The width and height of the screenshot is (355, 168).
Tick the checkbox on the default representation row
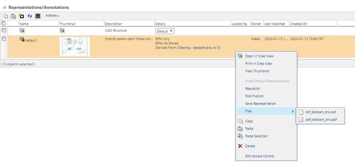pyautogui.click(x=4, y=39)
